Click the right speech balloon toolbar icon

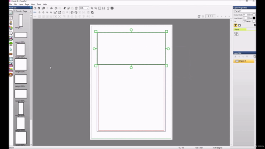(x=76, y=12)
